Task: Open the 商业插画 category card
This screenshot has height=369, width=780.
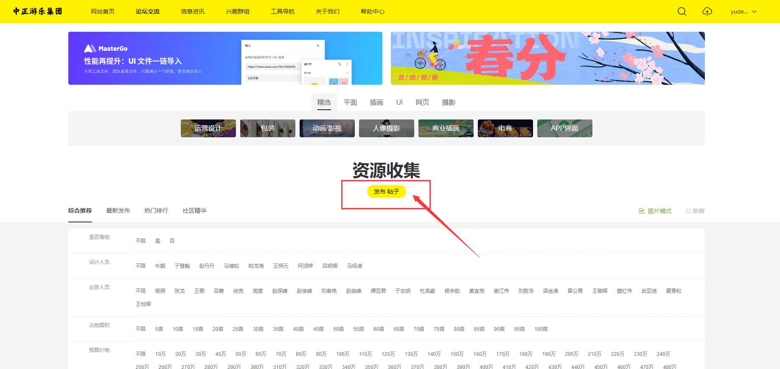Action: [x=446, y=128]
